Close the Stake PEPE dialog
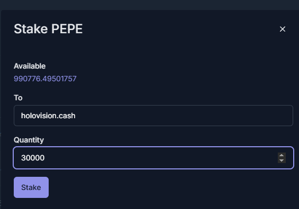 [x=283, y=29]
